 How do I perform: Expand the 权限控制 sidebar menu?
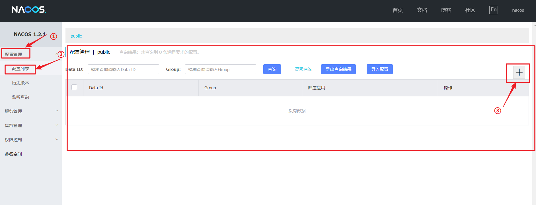point(13,140)
